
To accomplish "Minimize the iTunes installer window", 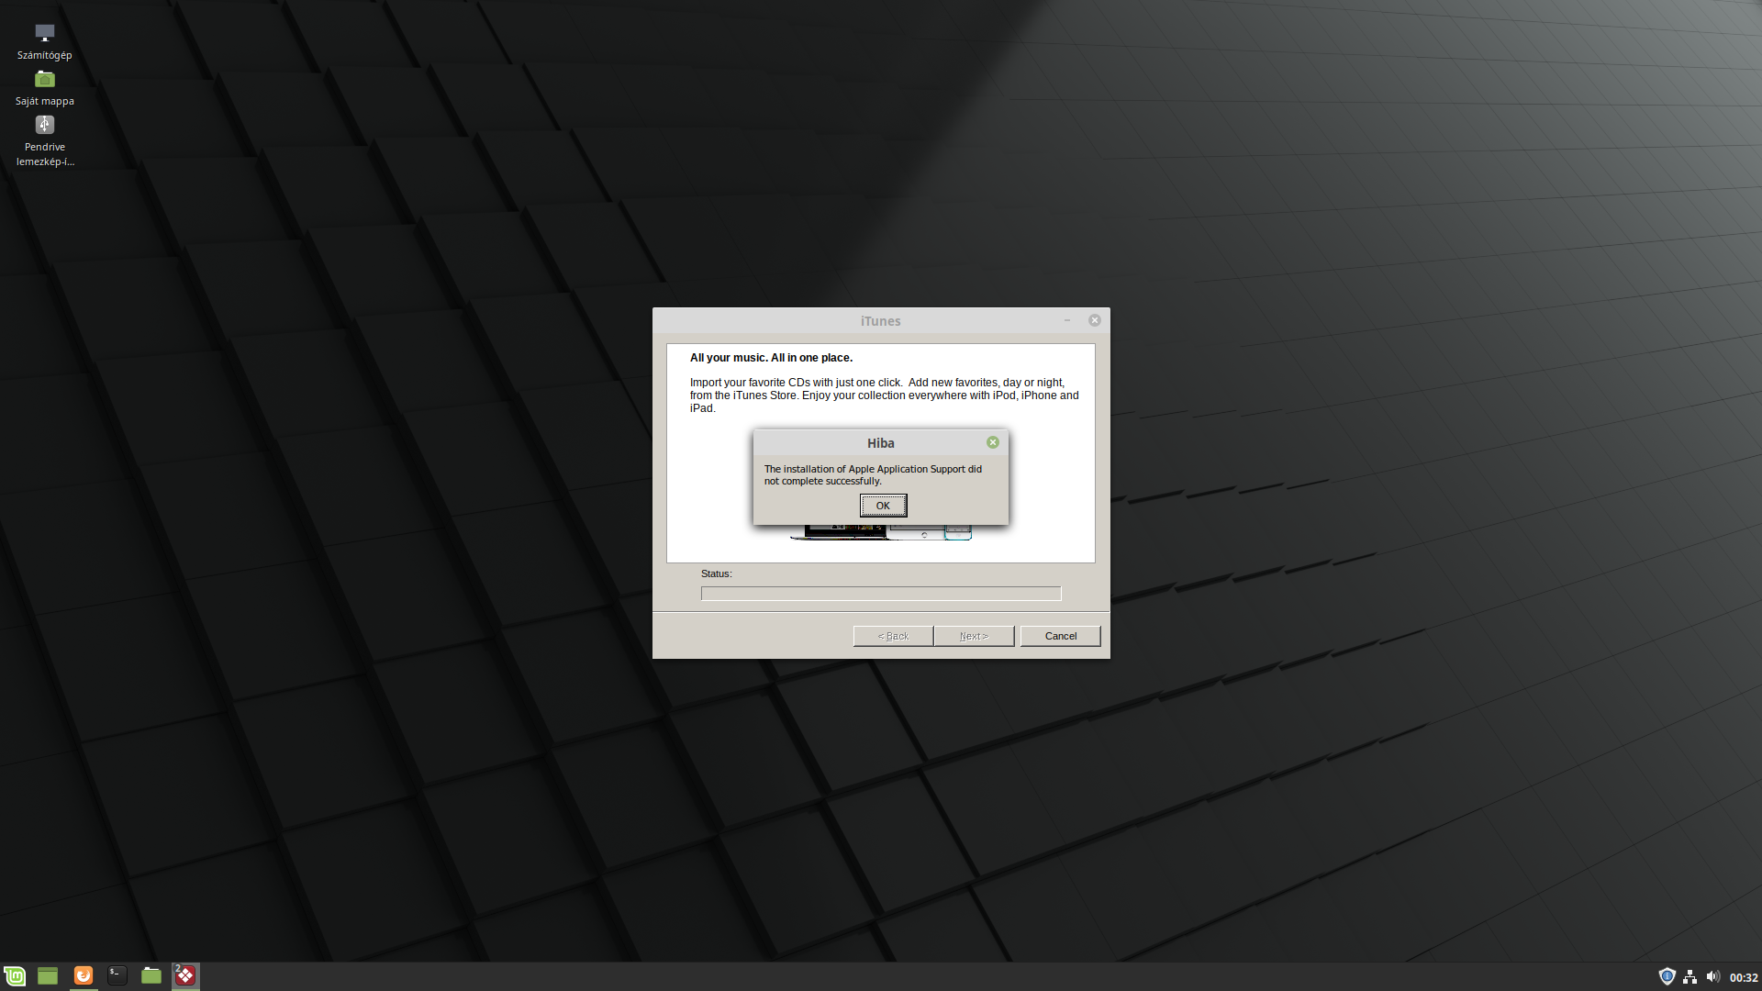I will coord(1067,320).
